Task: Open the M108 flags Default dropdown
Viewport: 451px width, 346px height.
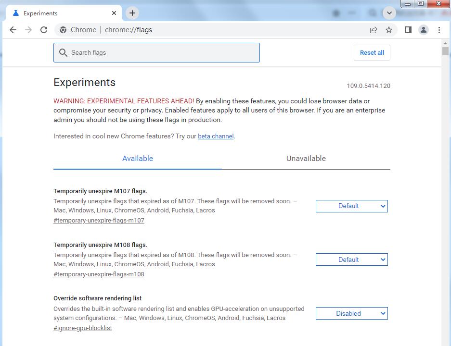Action: click(351, 260)
